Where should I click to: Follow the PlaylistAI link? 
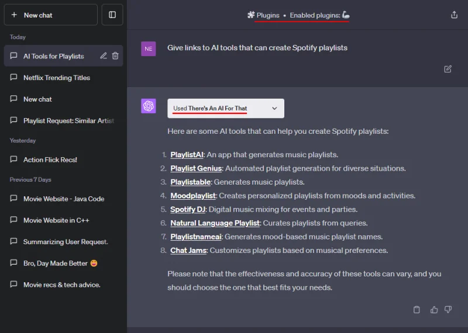pos(187,155)
